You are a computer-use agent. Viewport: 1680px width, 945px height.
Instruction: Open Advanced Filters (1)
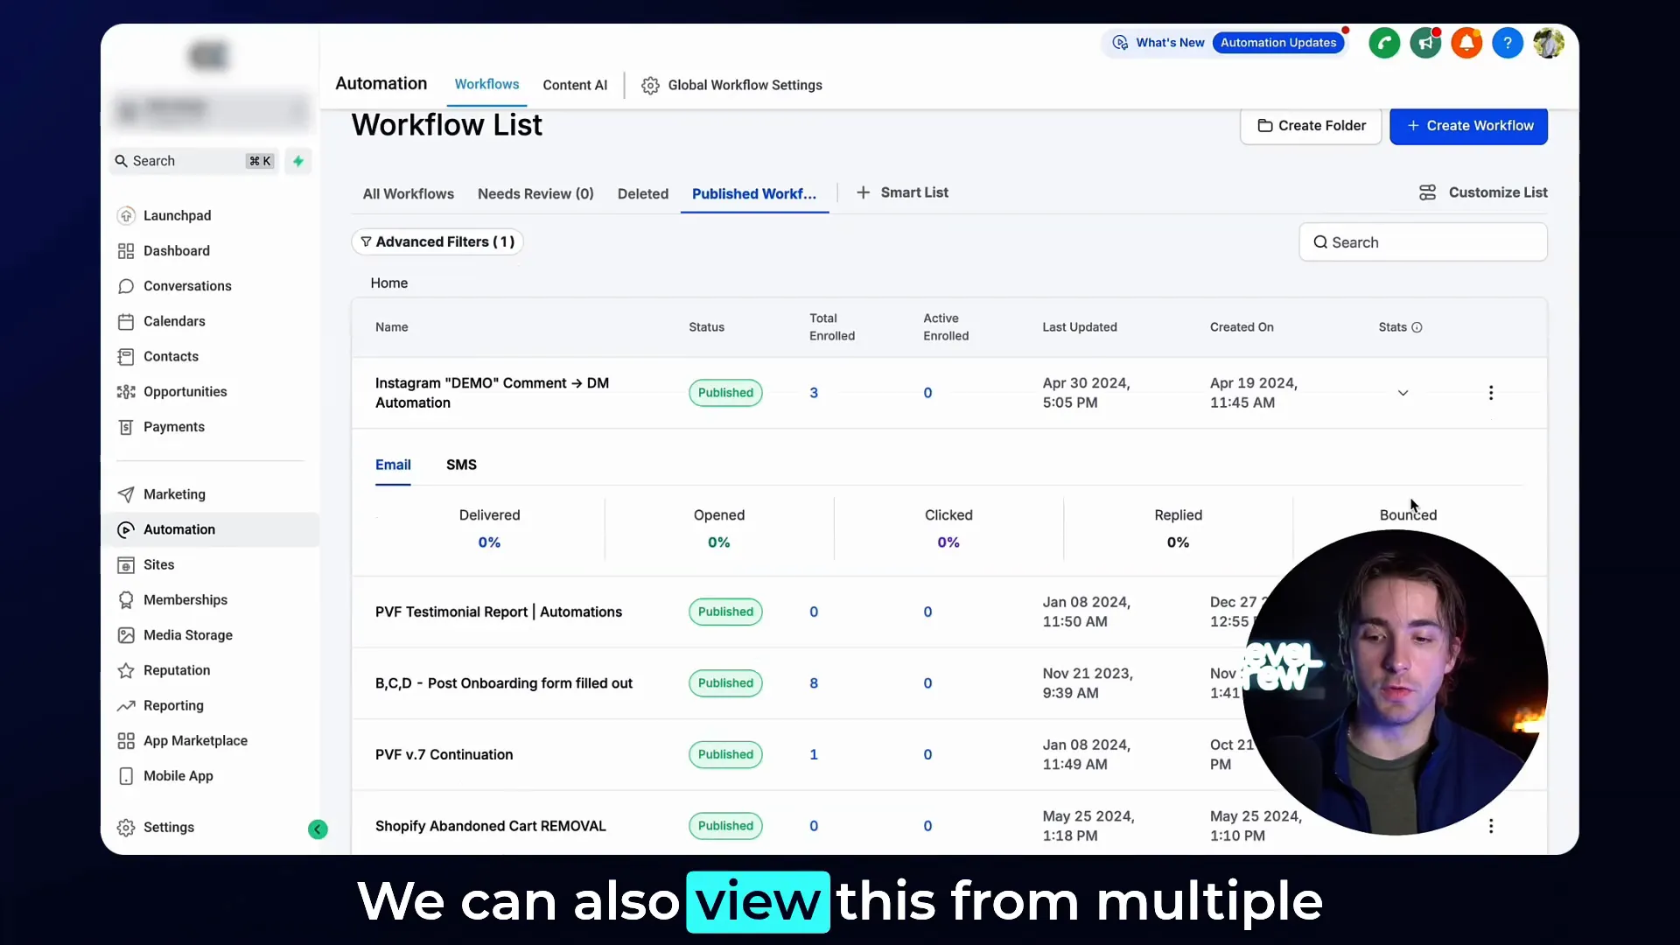pyautogui.click(x=437, y=241)
